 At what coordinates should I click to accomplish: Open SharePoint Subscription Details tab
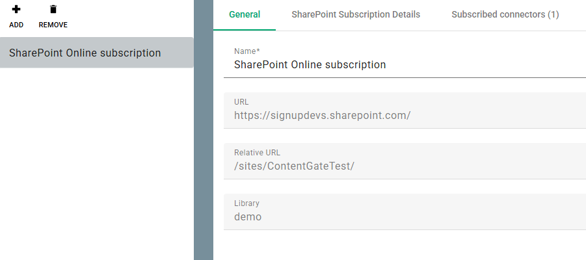pyautogui.click(x=356, y=14)
